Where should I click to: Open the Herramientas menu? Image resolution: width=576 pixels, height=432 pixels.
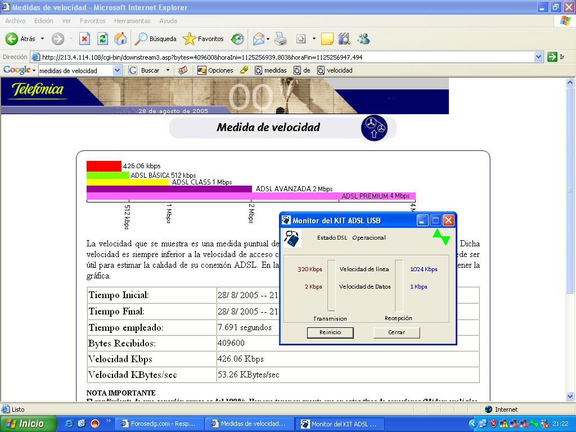point(132,21)
